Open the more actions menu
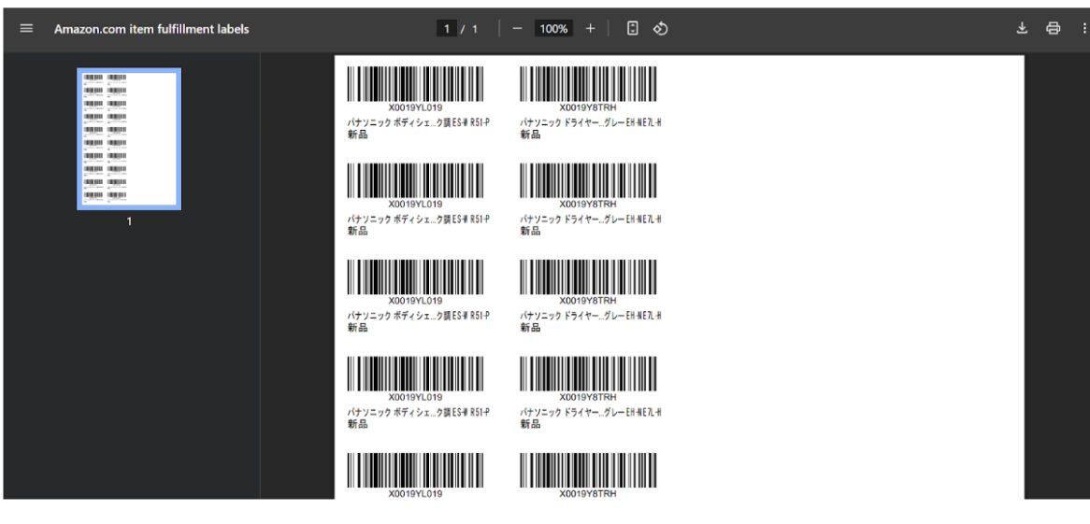The image size is (1090, 524). (1083, 29)
